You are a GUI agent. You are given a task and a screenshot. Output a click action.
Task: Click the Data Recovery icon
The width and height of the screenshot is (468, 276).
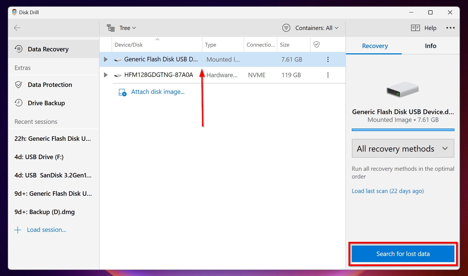[19, 49]
